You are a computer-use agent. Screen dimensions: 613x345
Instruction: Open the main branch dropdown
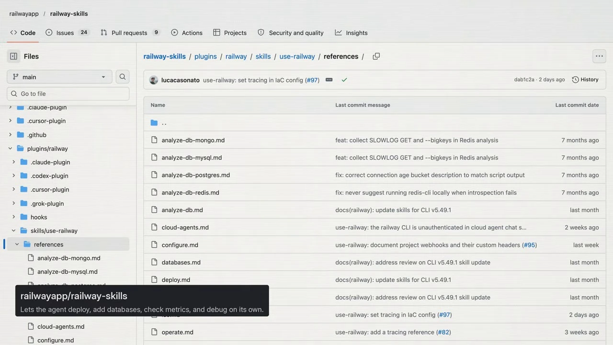[59, 77]
